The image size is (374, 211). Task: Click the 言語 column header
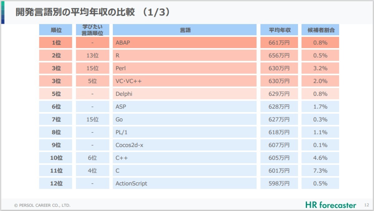185,30
